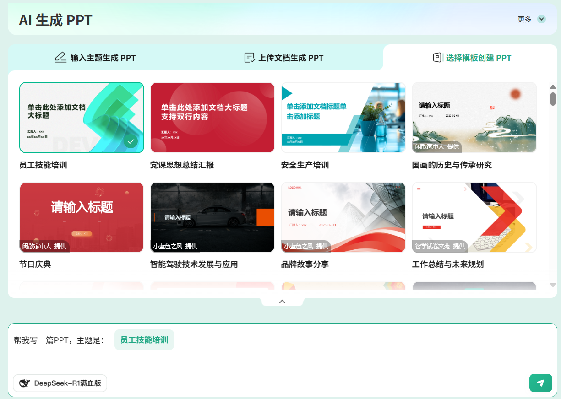The image size is (561, 399).
Task: Switch to 上传文档生成 PPT tab
Action: (284, 58)
